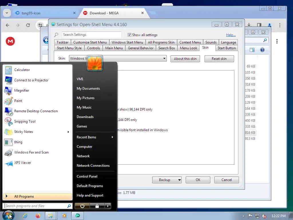The width and height of the screenshot is (293, 220).
Task: Click the start menu search magnifier icon
Action: click(69, 206)
